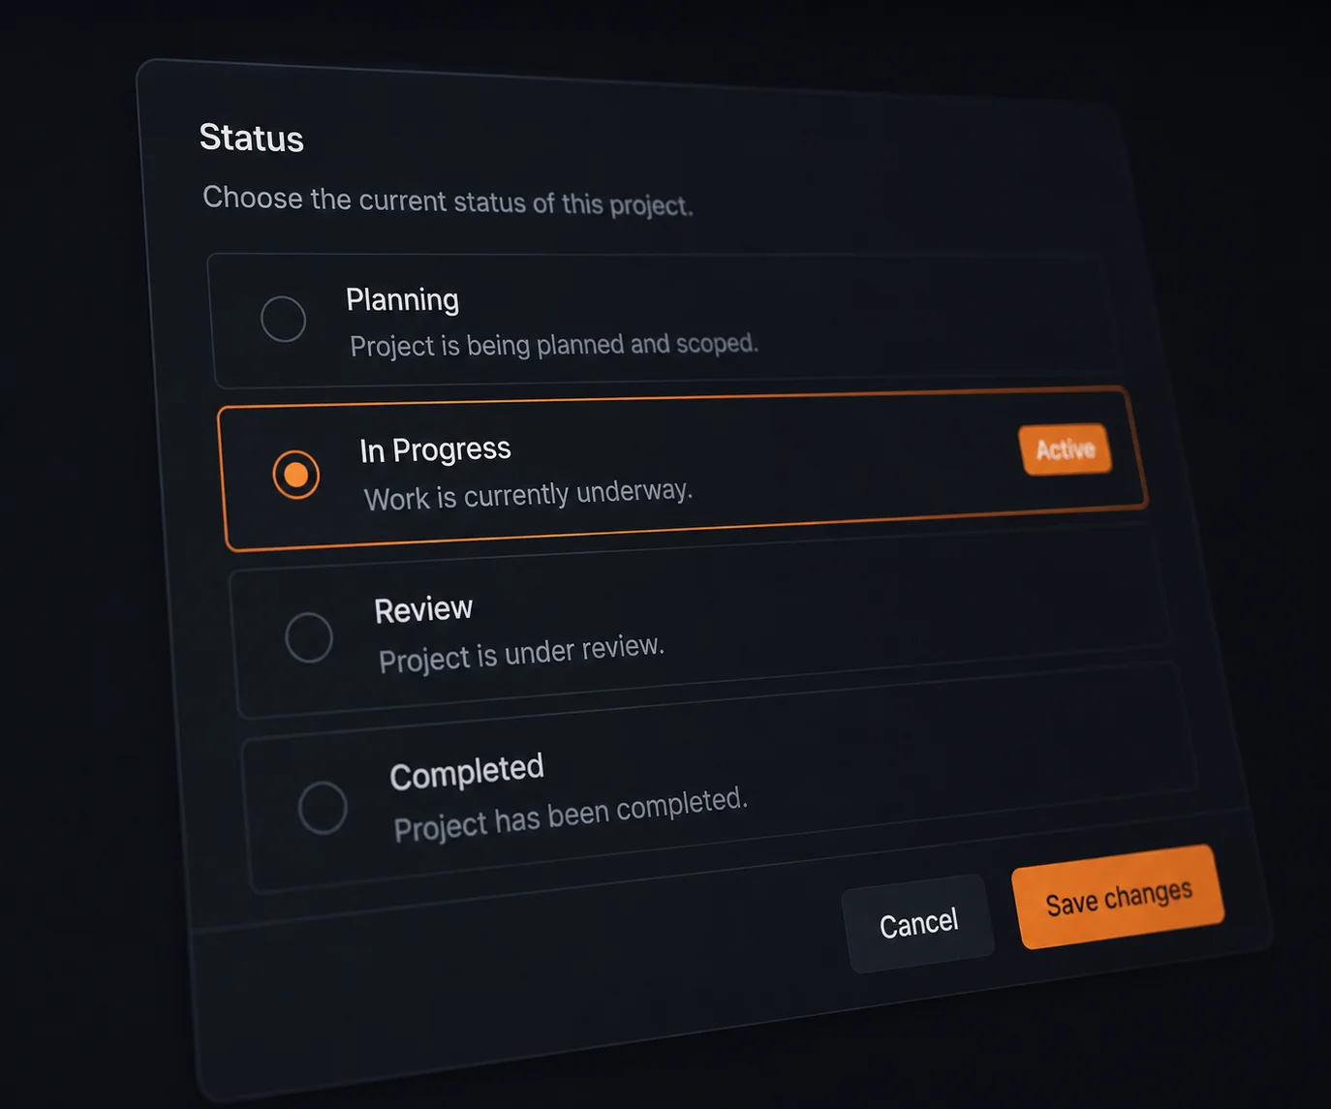Click empty space inside the Completed card

969,775
